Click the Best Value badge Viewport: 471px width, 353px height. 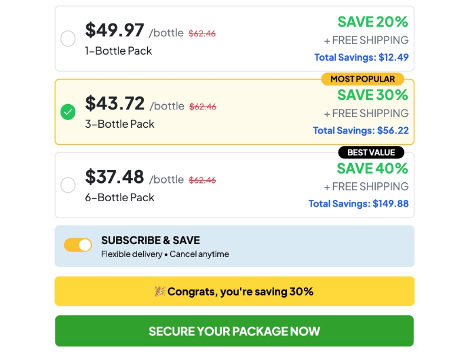[371, 152]
